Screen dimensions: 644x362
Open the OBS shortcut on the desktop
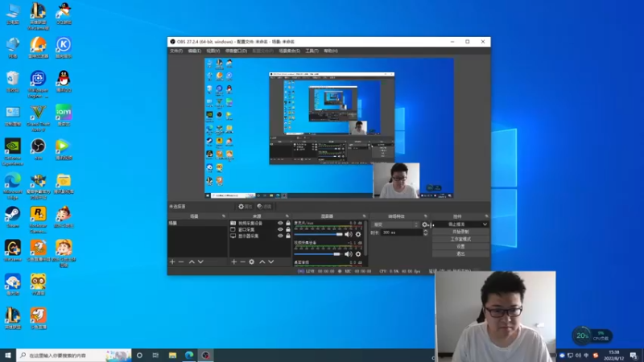38,150
